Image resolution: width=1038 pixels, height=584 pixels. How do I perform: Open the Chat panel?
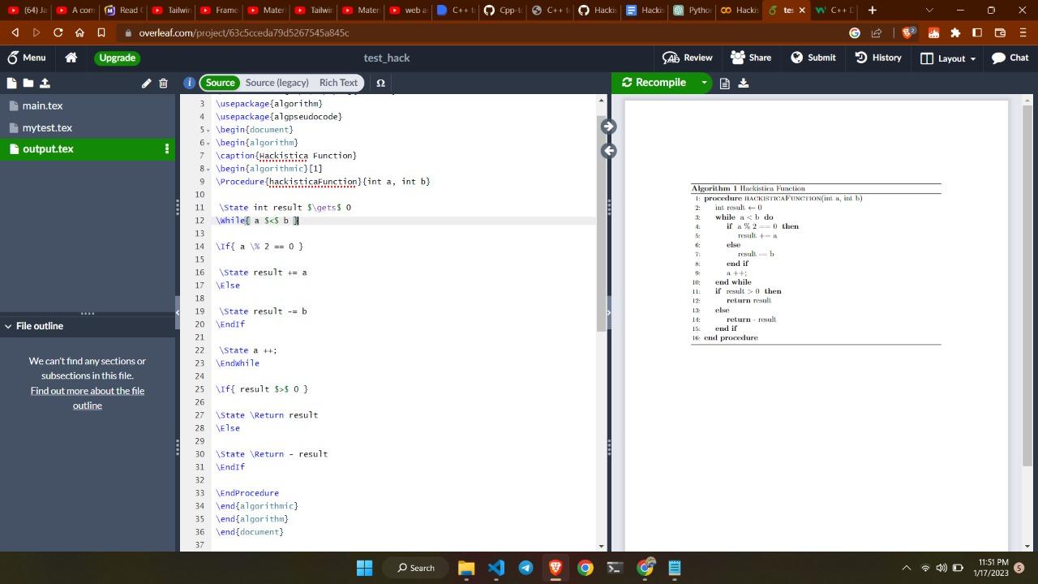pos(1010,58)
